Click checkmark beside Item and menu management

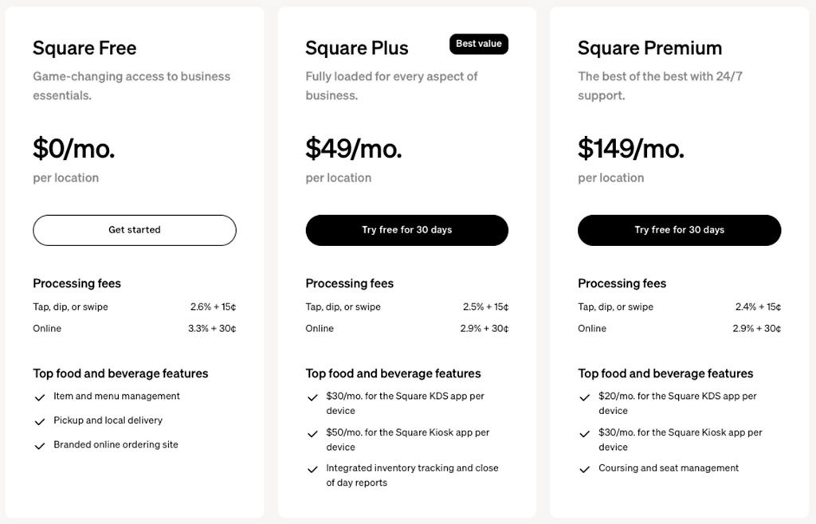pos(39,397)
